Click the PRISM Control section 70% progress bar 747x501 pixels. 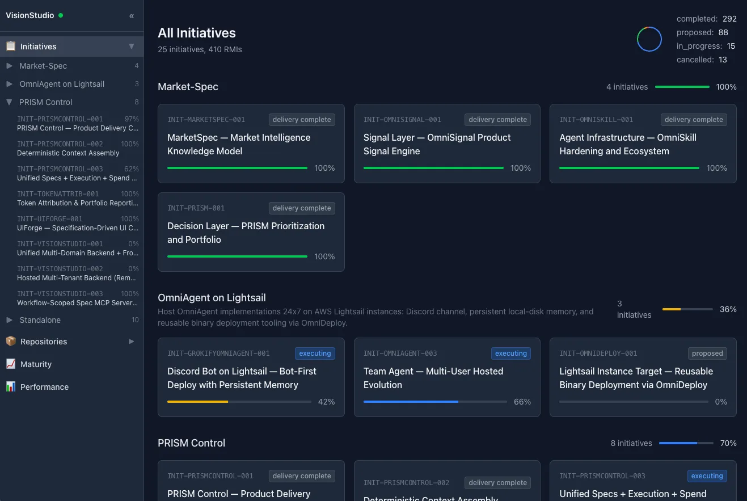point(686,443)
